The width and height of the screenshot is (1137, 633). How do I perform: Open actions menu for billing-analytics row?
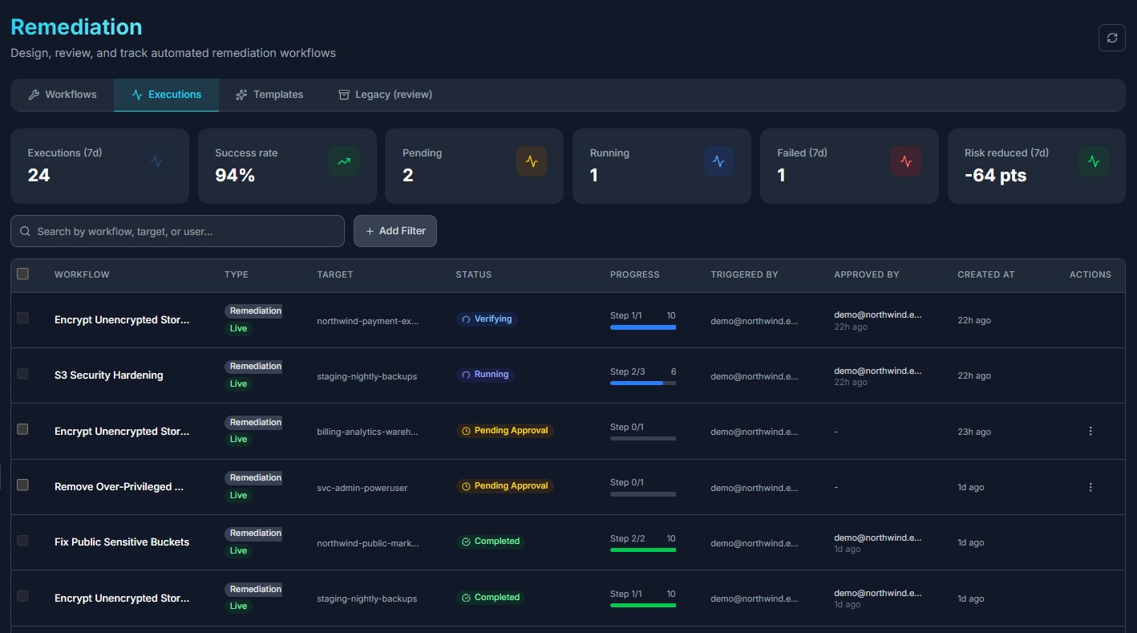[1090, 432]
